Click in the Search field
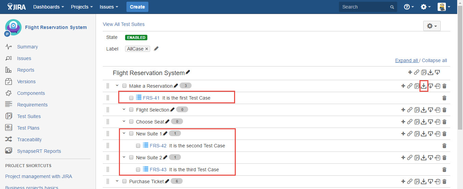 coord(365,7)
